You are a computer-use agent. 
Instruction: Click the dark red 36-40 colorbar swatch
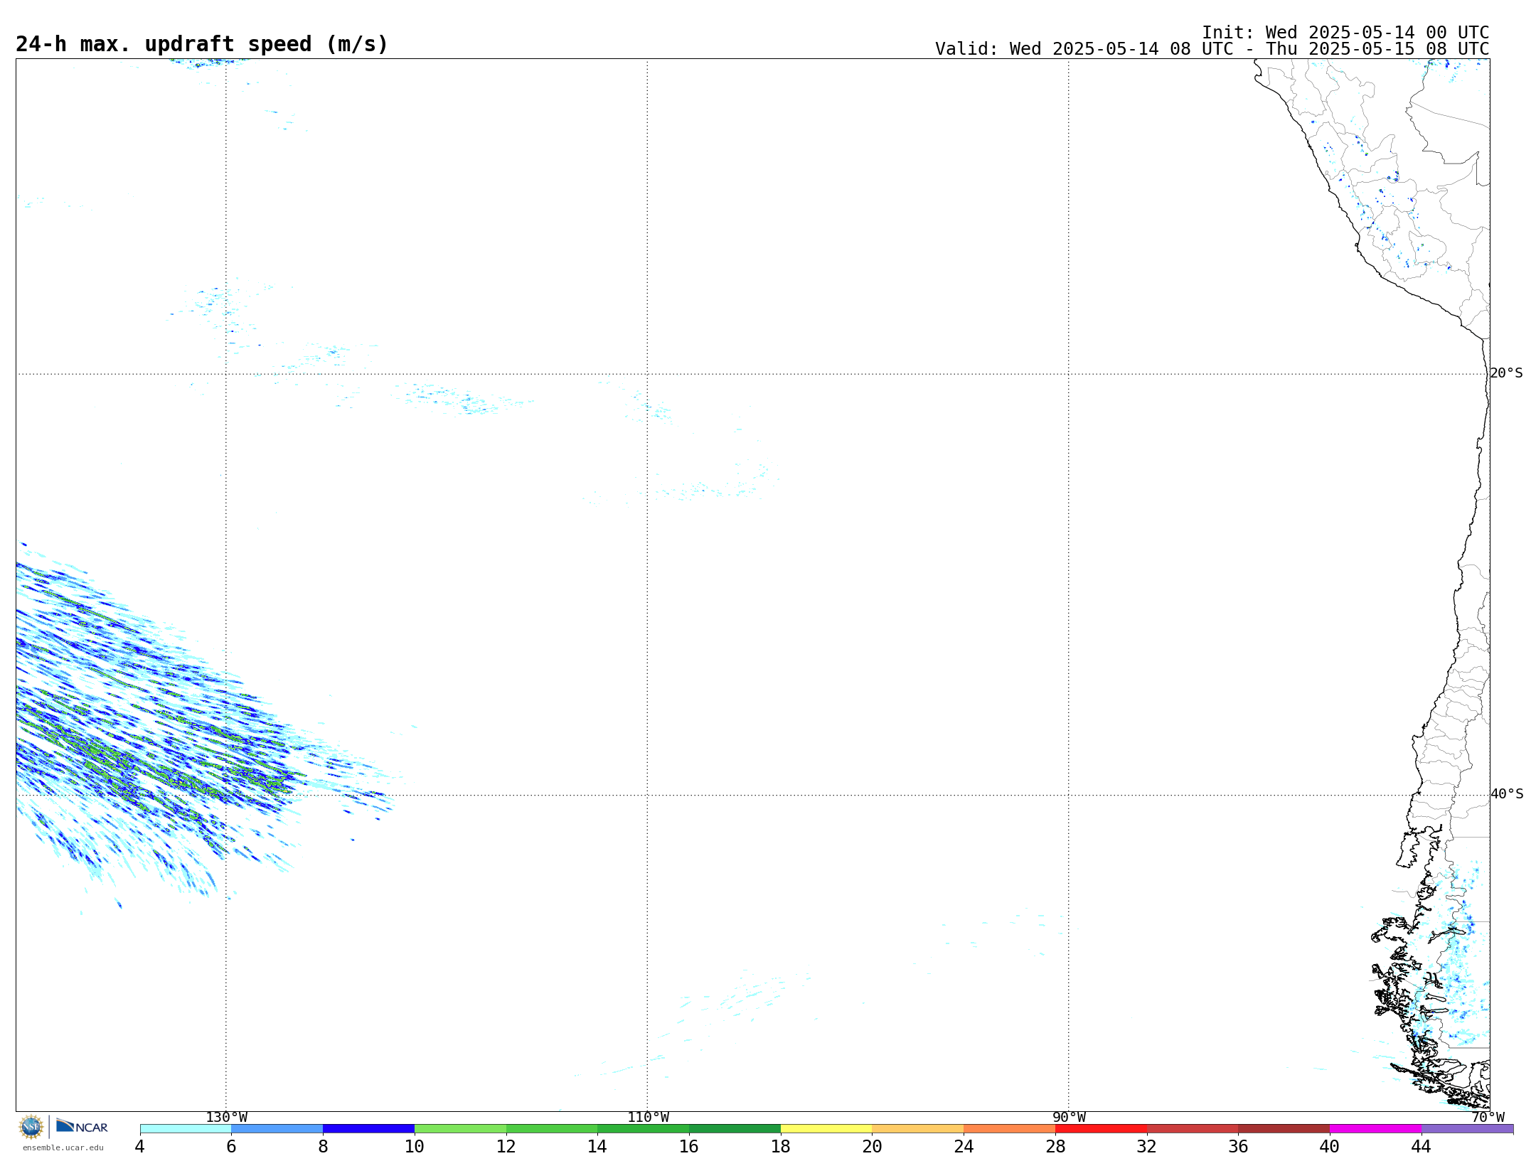[1284, 1129]
